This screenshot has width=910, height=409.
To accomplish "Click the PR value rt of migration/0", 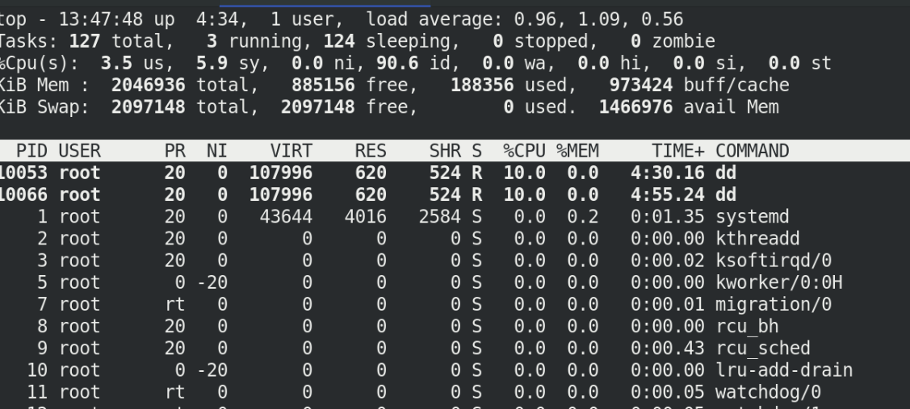I will (x=174, y=305).
